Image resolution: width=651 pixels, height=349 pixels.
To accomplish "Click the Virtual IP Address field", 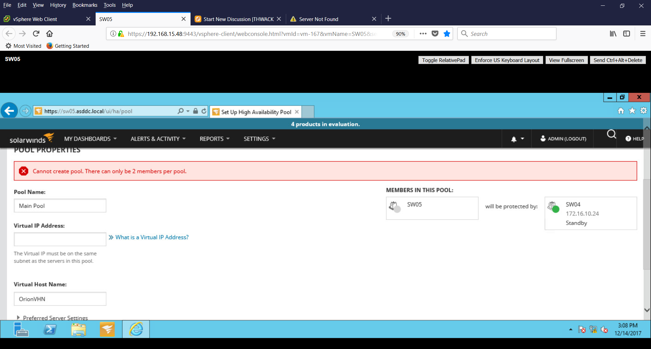I will pyautogui.click(x=60, y=239).
